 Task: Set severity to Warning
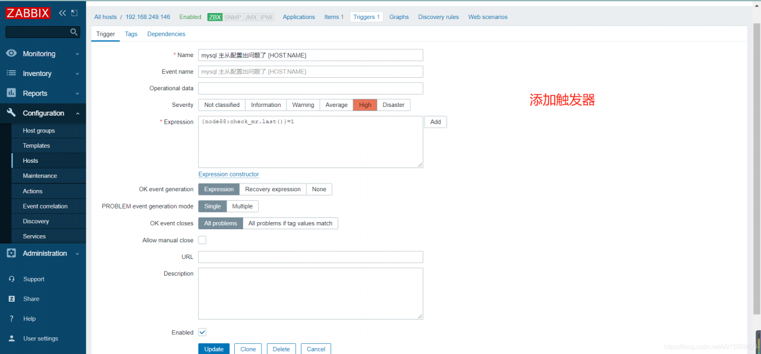[303, 105]
